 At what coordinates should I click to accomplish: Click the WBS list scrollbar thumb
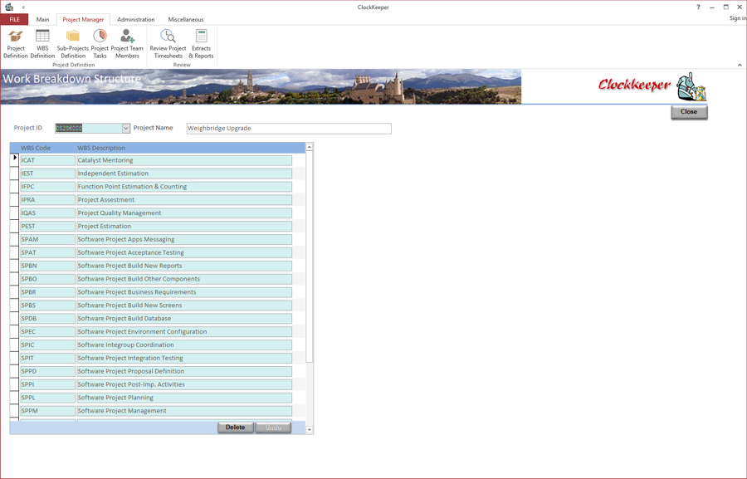point(310,257)
